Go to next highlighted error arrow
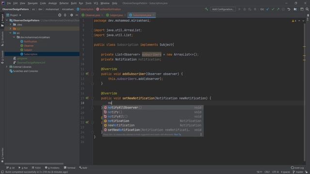The image size is (310, 174). 303,21
